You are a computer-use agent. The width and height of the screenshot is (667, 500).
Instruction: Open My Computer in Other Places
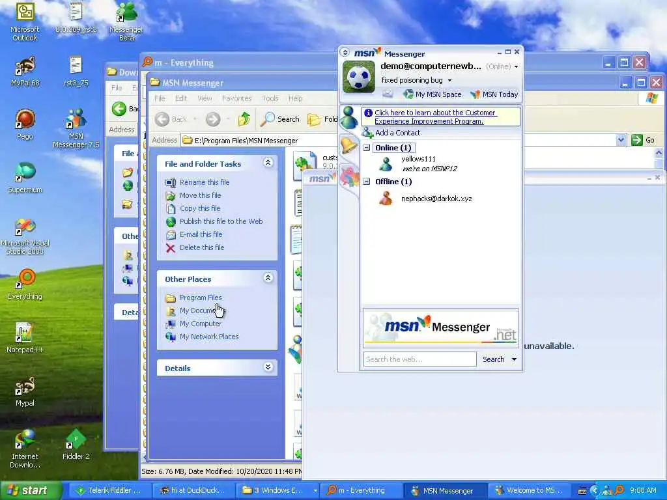[201, 324]
